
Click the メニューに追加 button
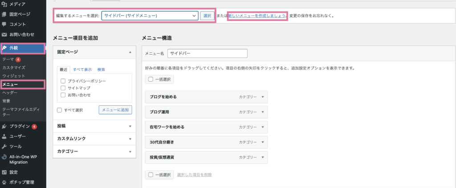115,110
